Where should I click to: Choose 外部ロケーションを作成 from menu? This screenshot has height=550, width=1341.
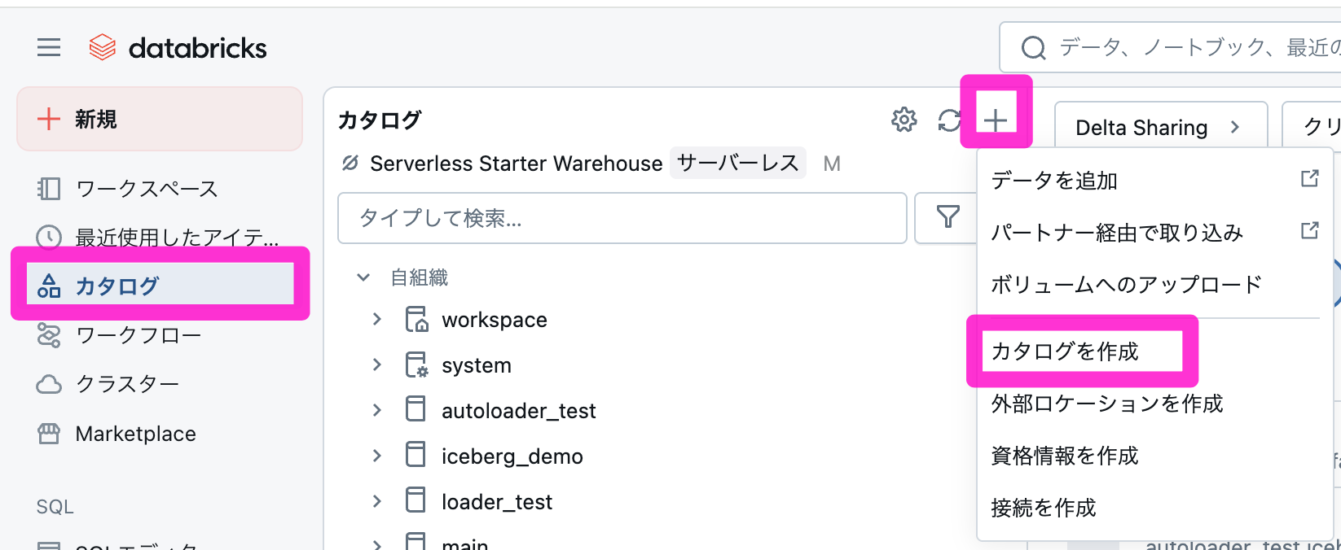(x=1106, y=404)
